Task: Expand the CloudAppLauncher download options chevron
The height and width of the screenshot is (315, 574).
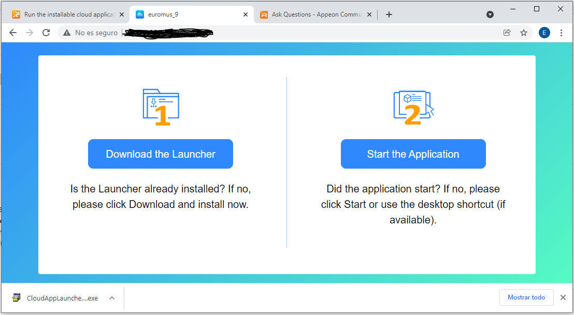Action: 112,298
